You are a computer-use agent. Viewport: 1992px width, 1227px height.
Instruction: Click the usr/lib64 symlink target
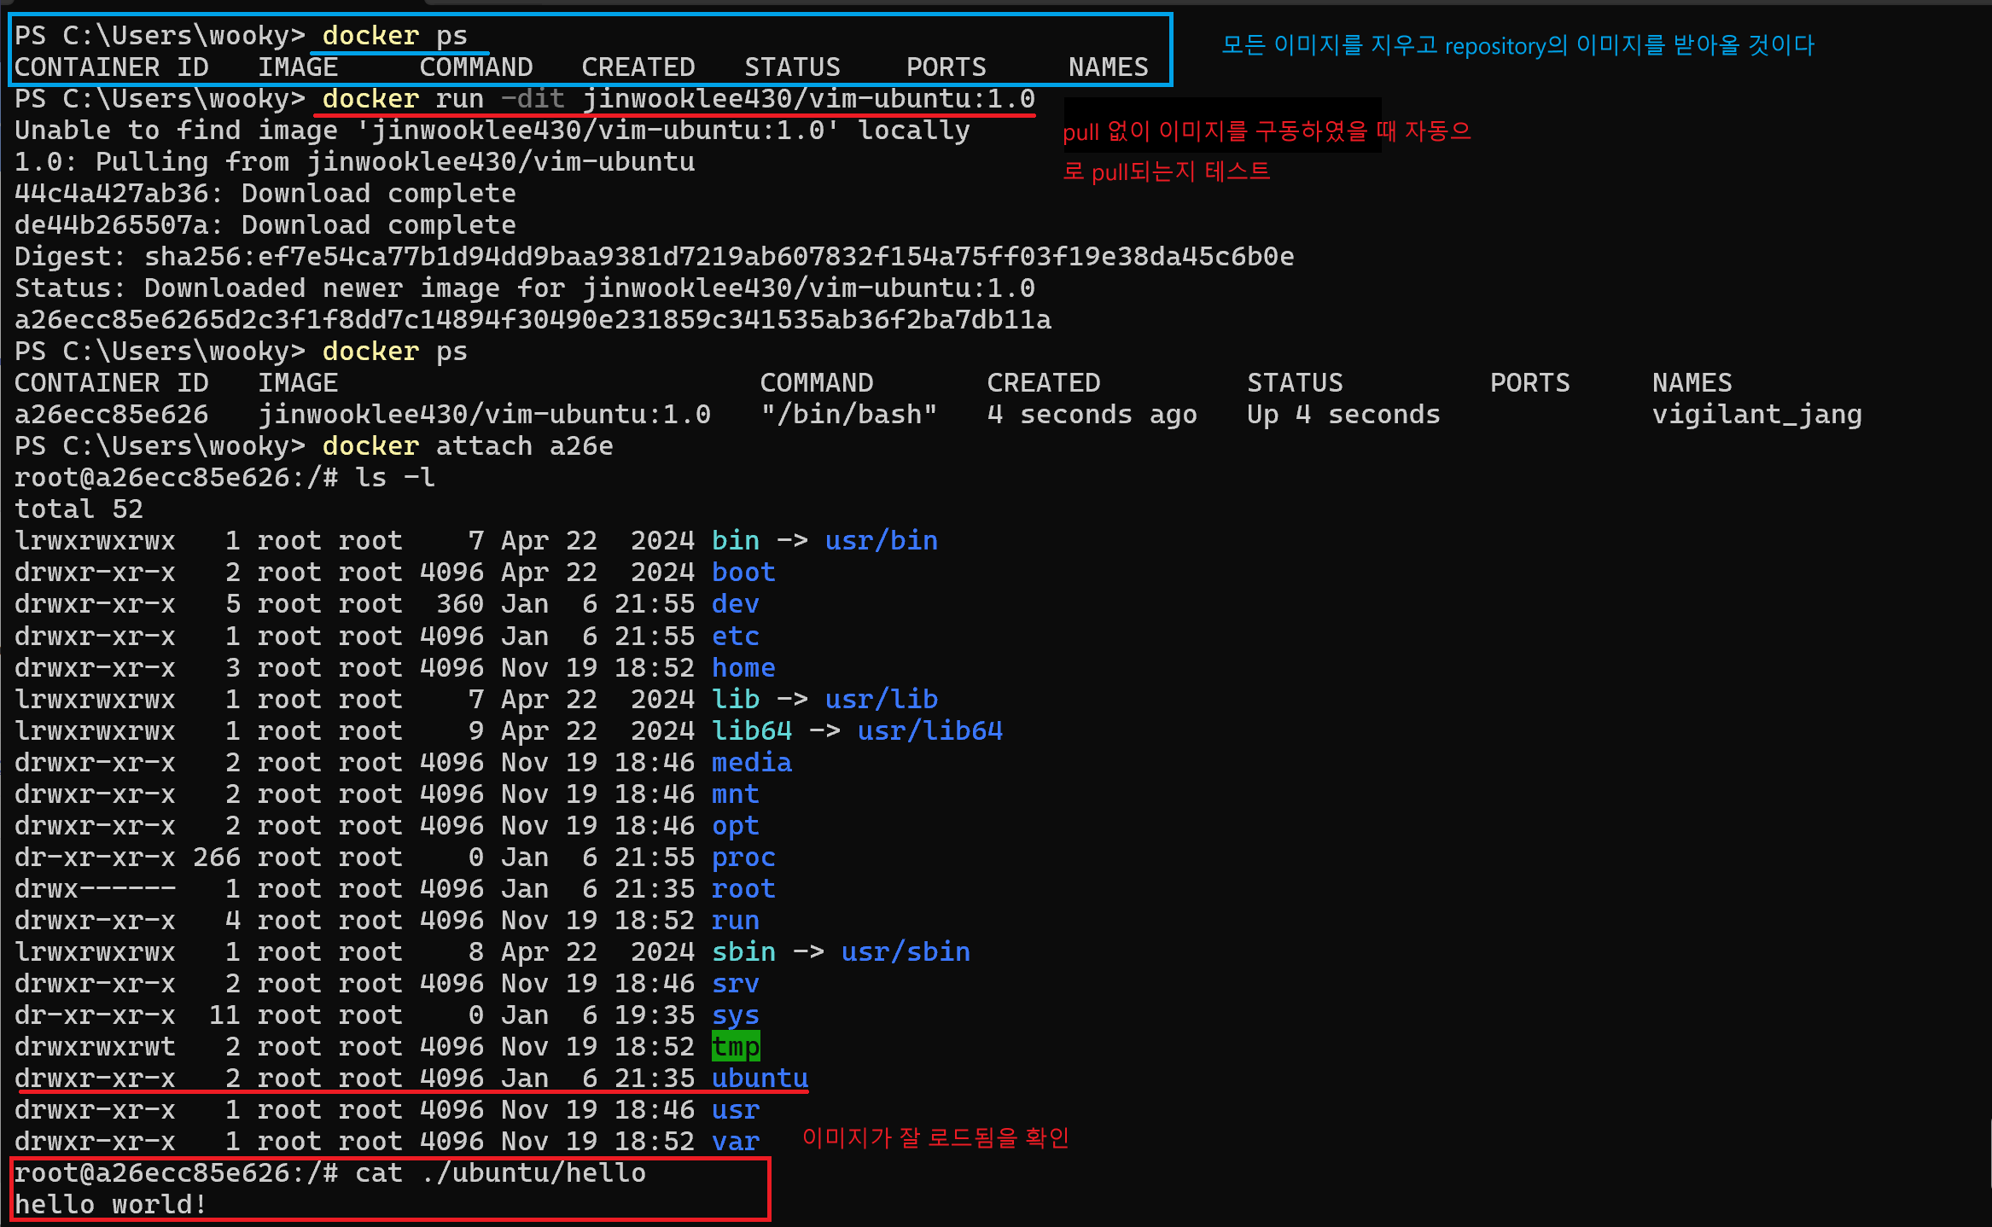(x=929, y=731)
